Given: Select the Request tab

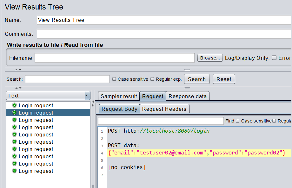Looking at the screenshot, I should click(153, 96).
